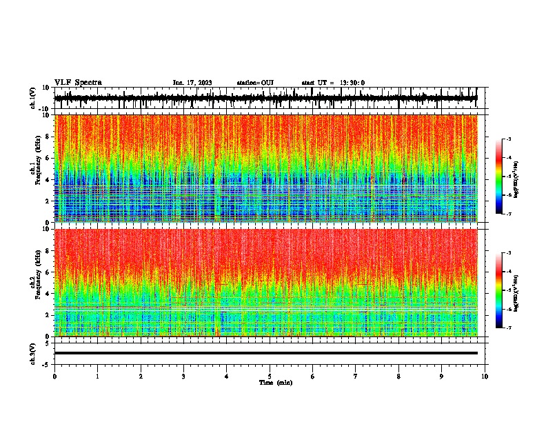Click the ch.1(V) waveform axis label
Screen dimensions: 546x422
click(33, 98)
